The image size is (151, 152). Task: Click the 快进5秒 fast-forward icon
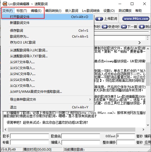(105, 27)
